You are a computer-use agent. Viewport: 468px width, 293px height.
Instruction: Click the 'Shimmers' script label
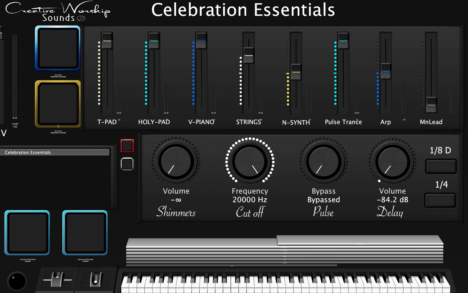click(x=176, y=212)
